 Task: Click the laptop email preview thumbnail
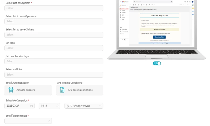click(156, 30)
